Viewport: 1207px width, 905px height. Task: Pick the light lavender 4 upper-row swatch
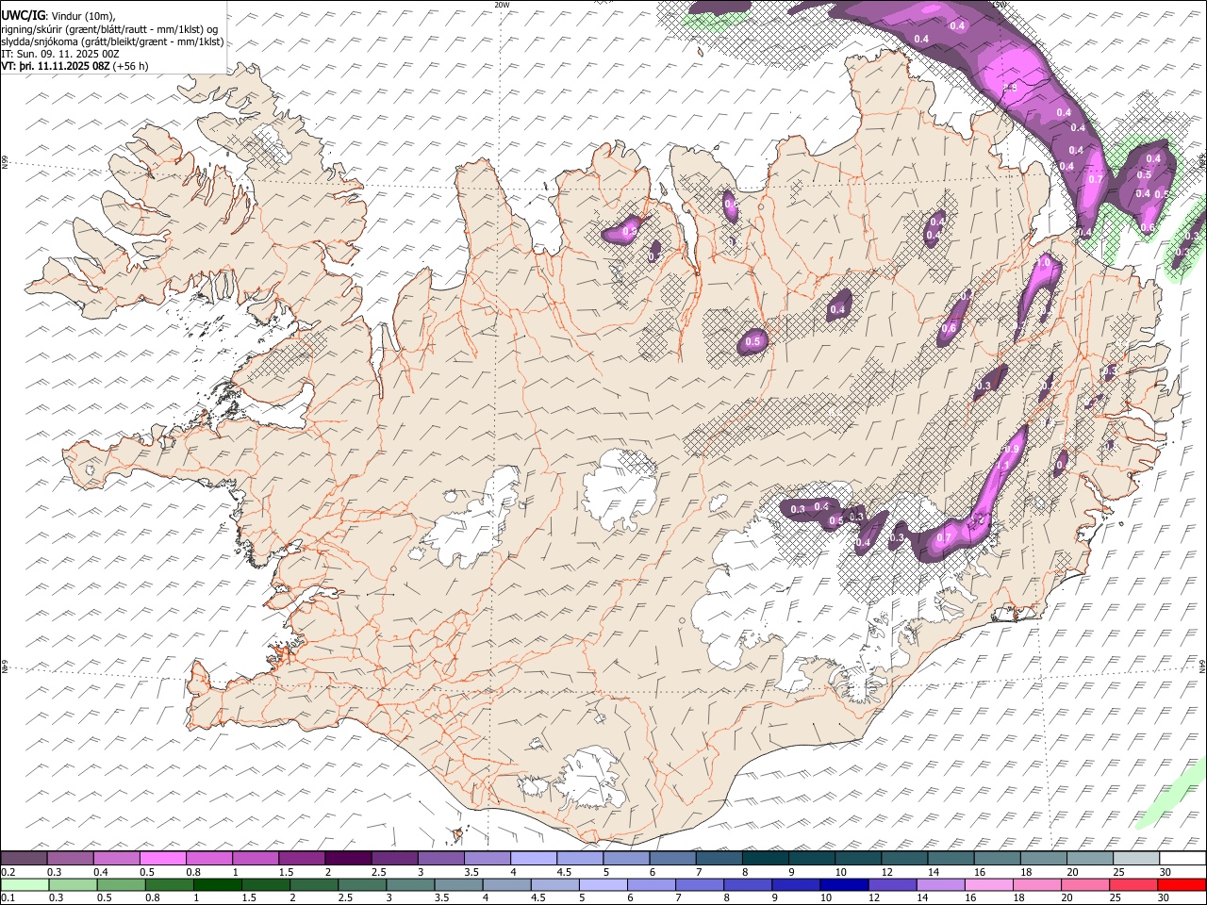(x=533, y=858)
